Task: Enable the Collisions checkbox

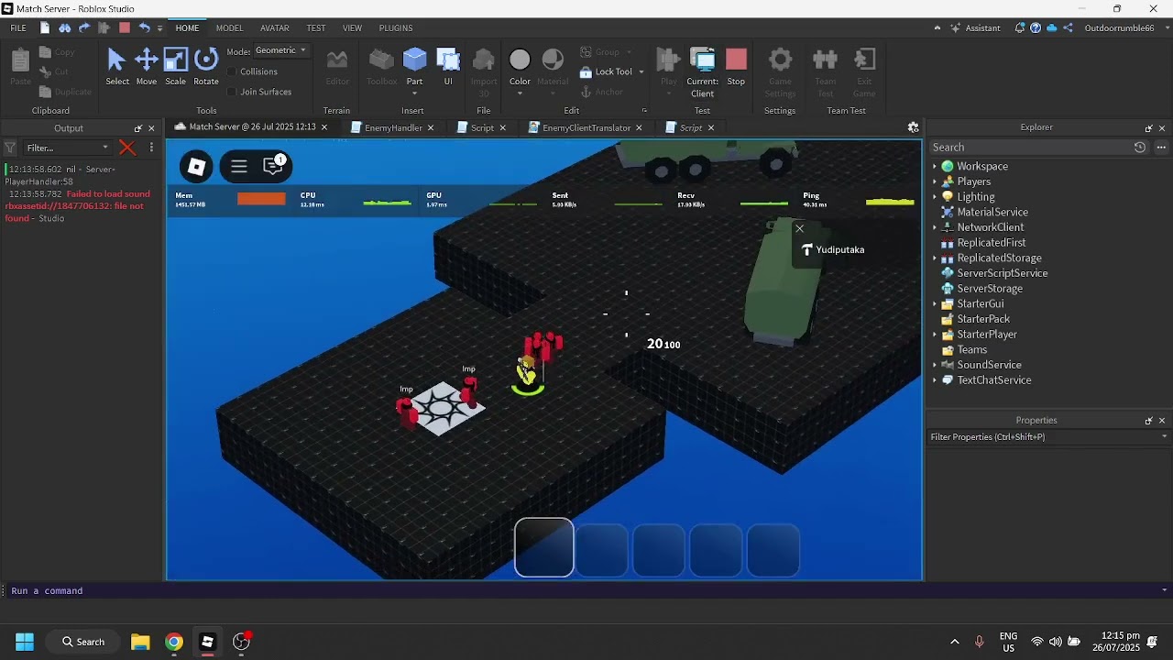Action: (232, 71)
